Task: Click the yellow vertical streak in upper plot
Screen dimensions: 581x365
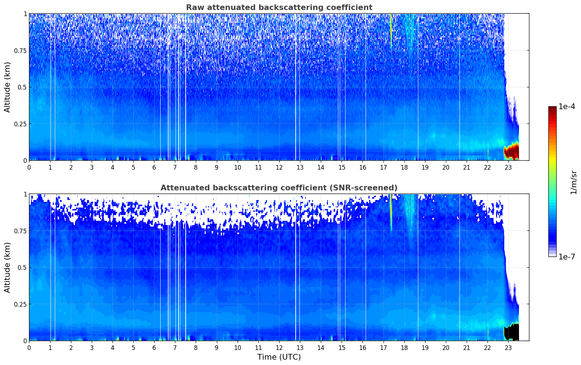Action: pyautogui.click(x=391, y=29)
